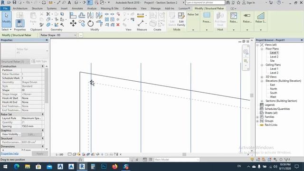Click the Apply button in Properties

point(40,153)
